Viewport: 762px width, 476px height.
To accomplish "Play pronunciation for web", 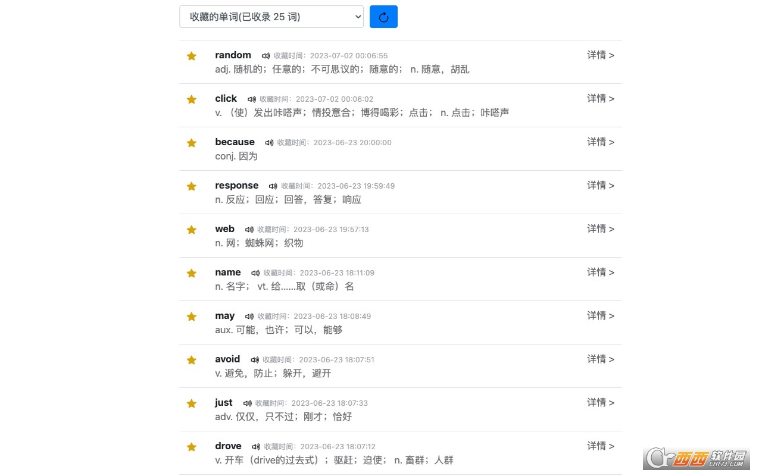I will [249, 230].
